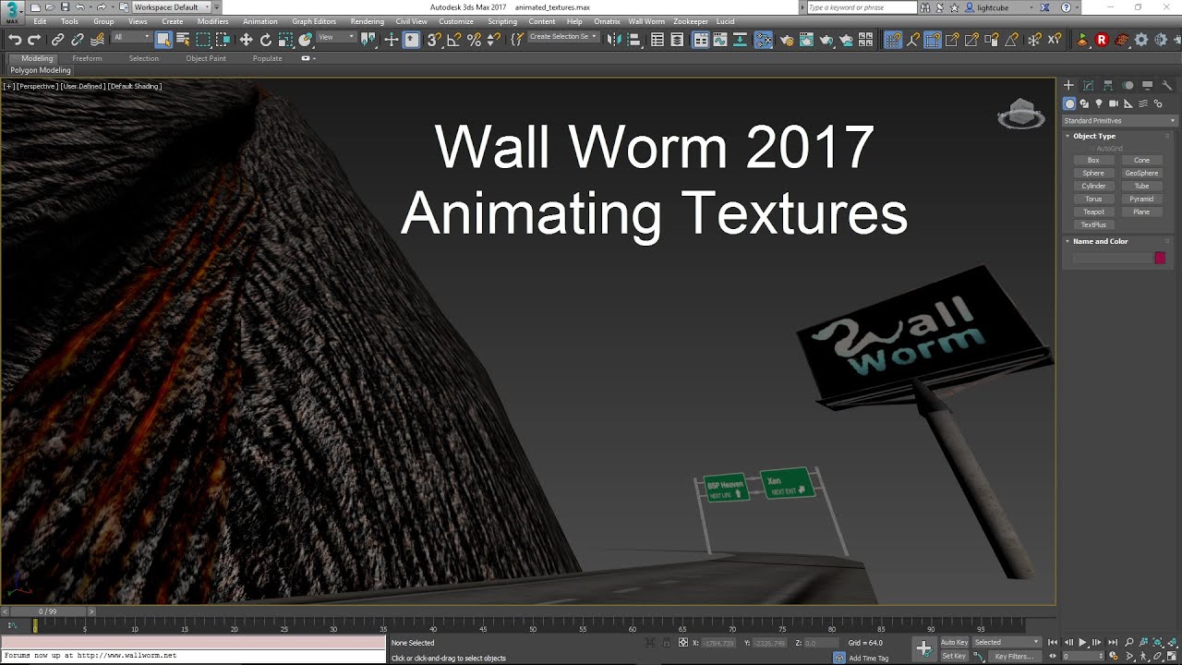1182x665 pixels.
Task: Toggle the selection lock padlock icon
Action: 666,643
